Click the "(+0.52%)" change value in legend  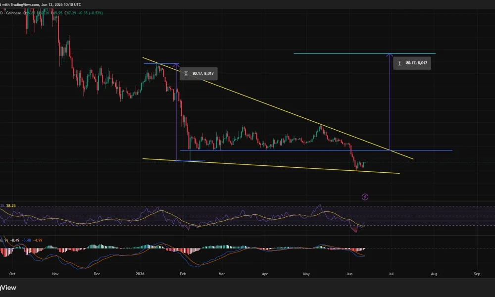click(x=96, y=13)
